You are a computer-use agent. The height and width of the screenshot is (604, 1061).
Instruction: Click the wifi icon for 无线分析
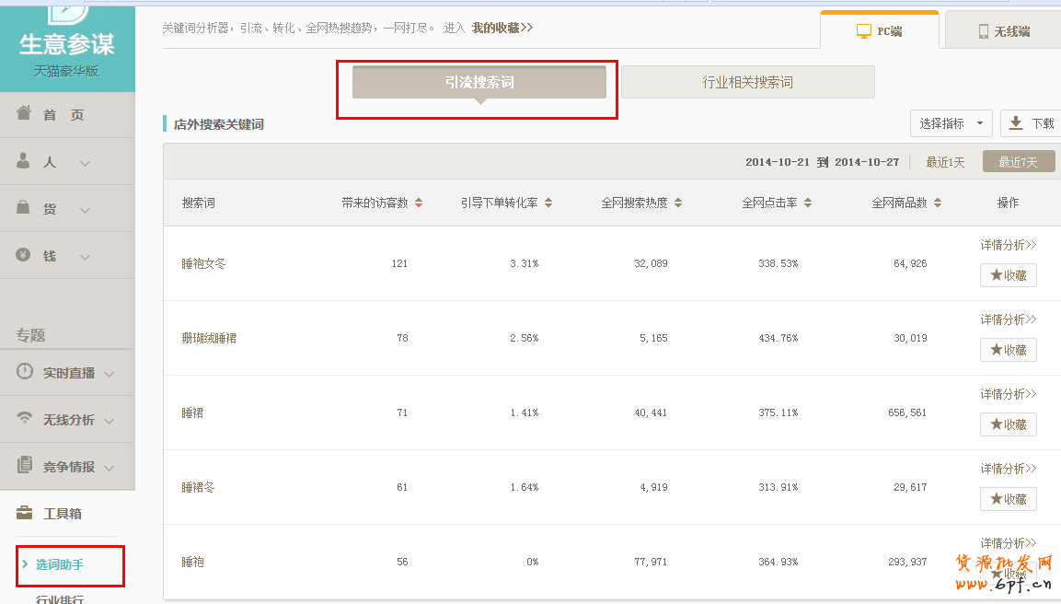[x=25, y=419]
